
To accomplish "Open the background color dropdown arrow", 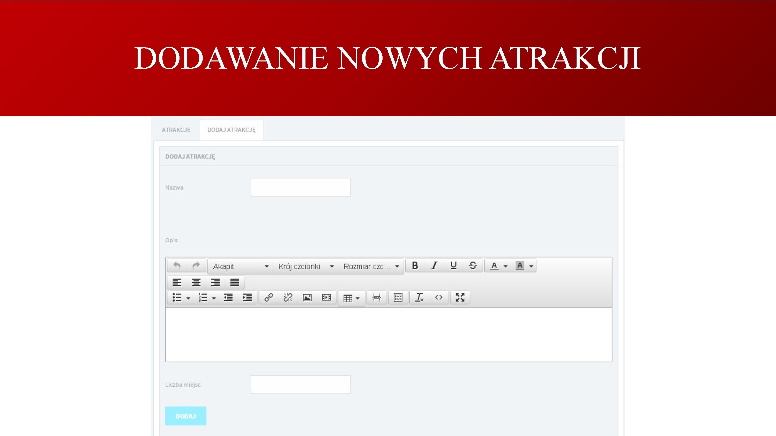I will (x=531, y=266).
